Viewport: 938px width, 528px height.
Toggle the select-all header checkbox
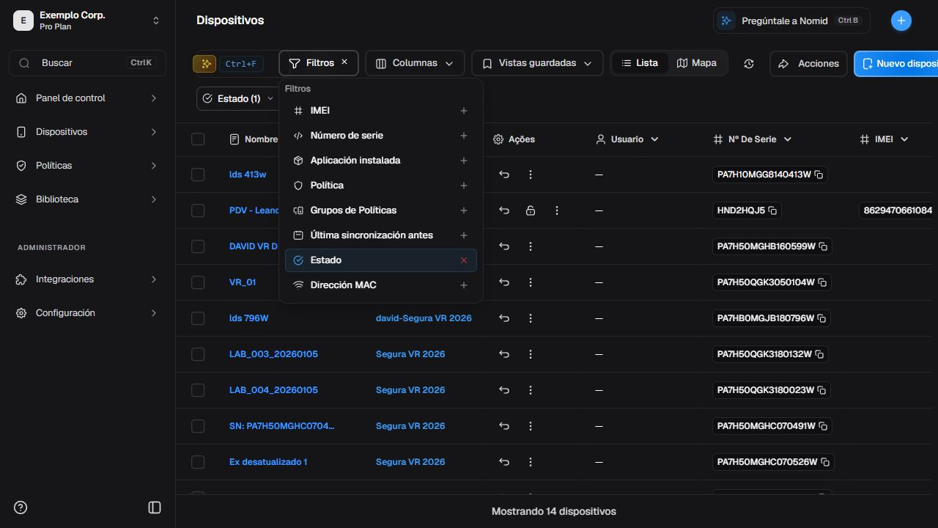(198, 139)
